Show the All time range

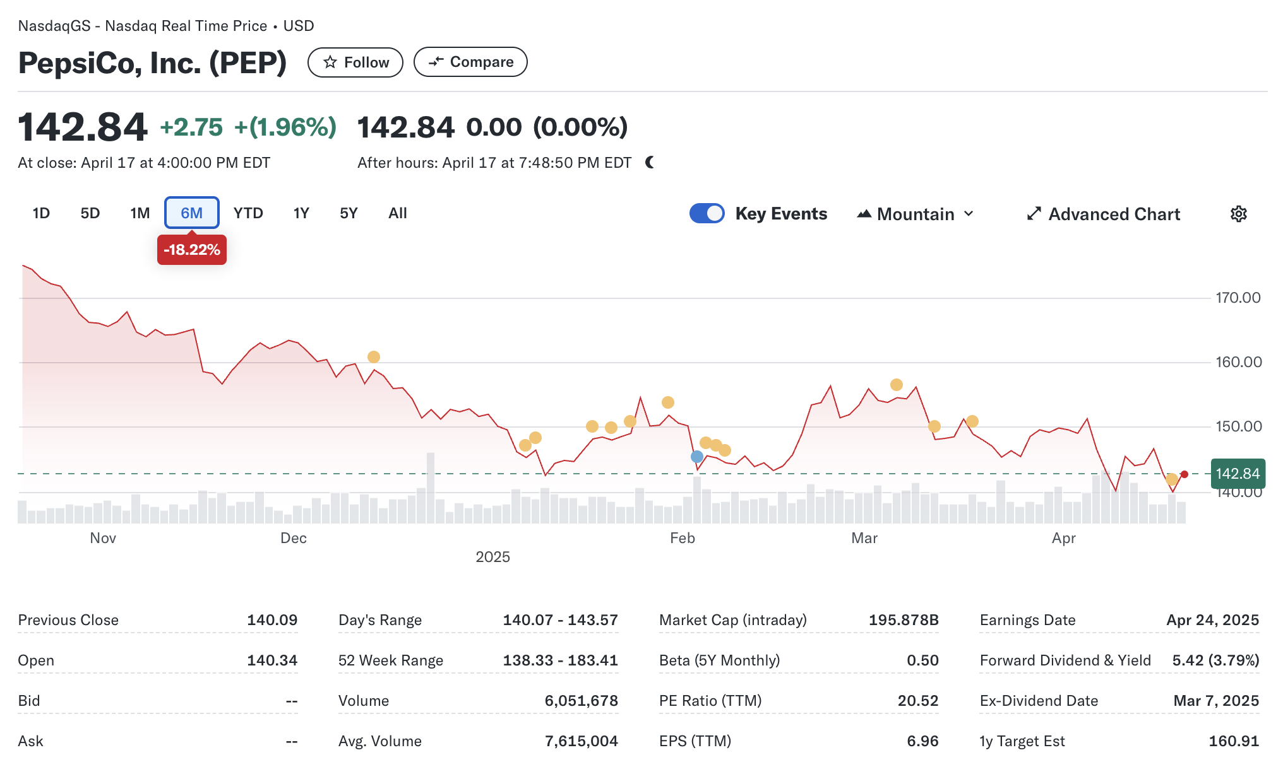coord(398,213)
